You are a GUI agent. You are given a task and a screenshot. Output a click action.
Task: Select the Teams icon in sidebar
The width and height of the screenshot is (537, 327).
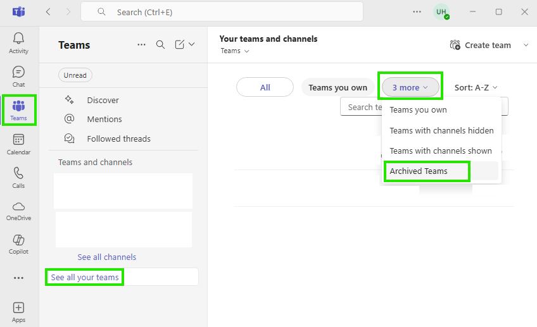point(18,106)
